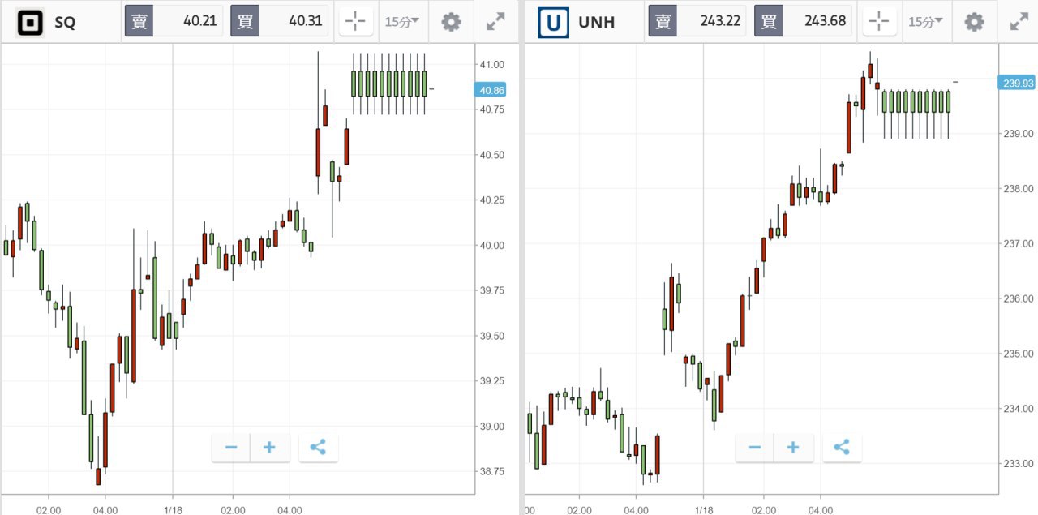This screenshot has height=515, width=1038.
Task: Buy UNH at 243.68
Action: (x=803, y=22)
